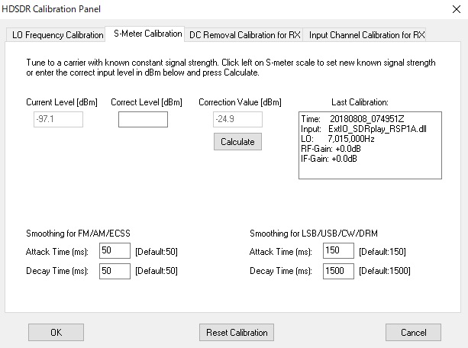The width and height of the screenshot is (468, 348).
Task: Click the Correction Value [dBm] label
Action: [240, 102]
